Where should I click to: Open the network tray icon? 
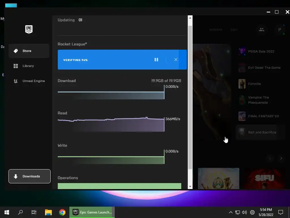tap(238, 212)
